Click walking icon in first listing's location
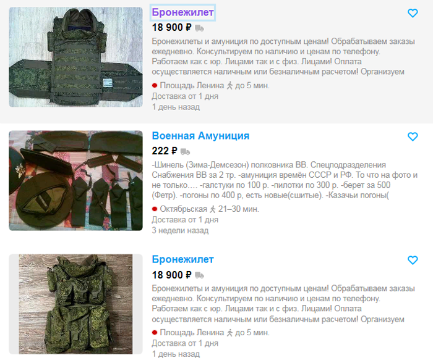433x363 pixels. 229,86
